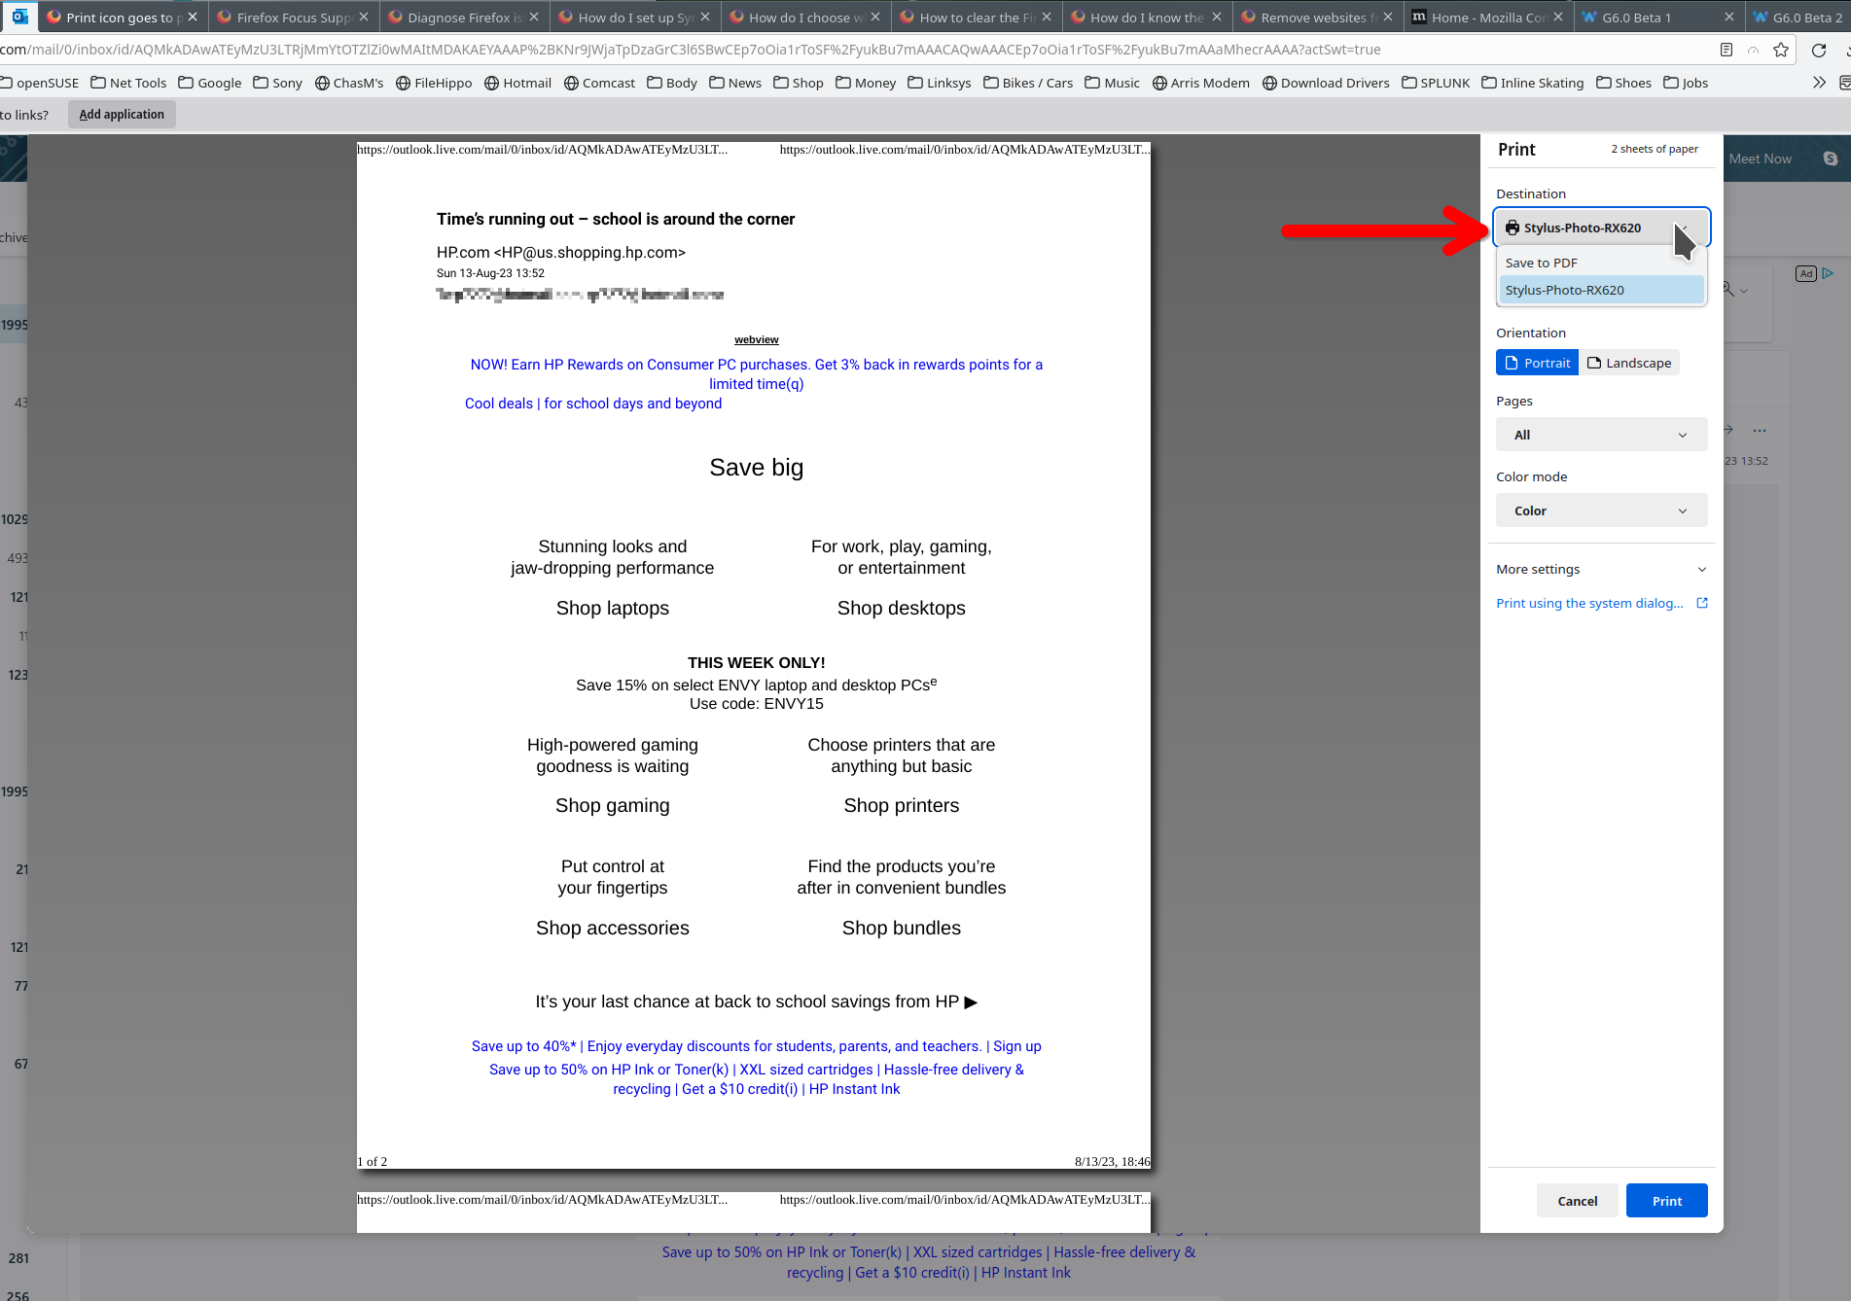This screenshot has width=1851, height=1301.
Task: Close the 'Diagnose Firefox' tab
Action: [534, 17]
